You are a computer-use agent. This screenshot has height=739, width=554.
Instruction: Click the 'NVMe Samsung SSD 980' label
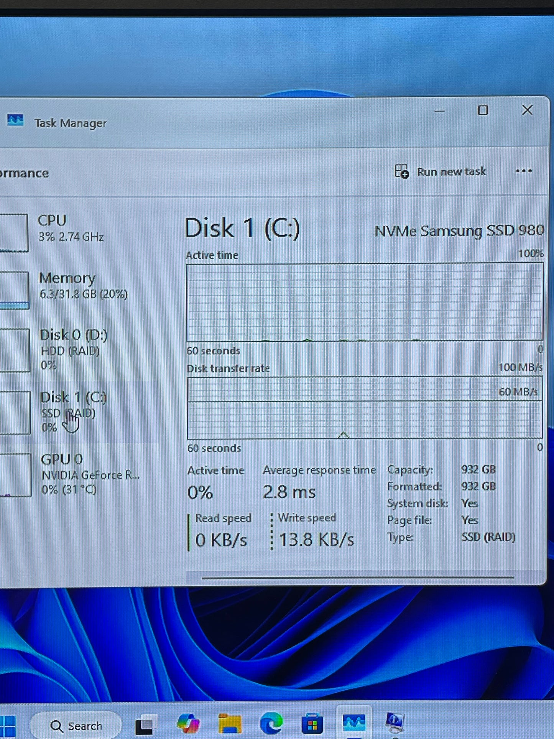(x=459, y=231)
